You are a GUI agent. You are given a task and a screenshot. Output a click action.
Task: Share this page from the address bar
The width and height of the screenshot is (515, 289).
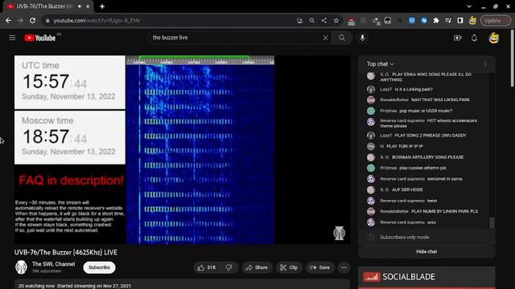(323, 20)
